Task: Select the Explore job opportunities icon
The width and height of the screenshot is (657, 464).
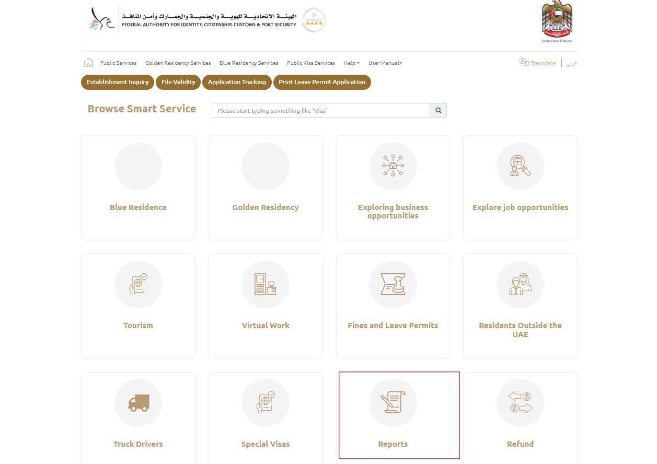Action: [520, 166]
